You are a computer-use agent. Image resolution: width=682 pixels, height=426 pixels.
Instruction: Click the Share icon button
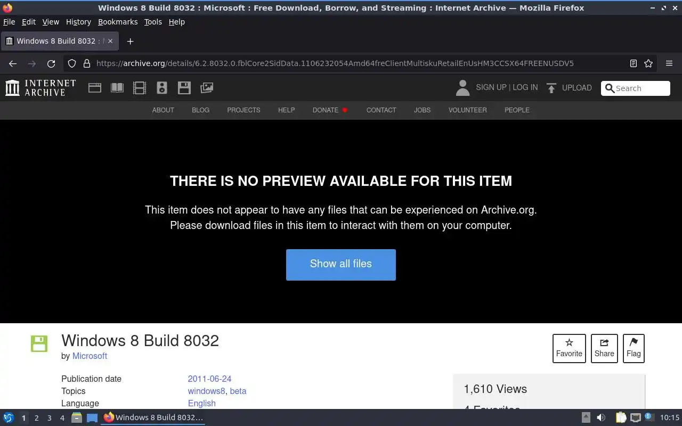[x=604, y=348]
